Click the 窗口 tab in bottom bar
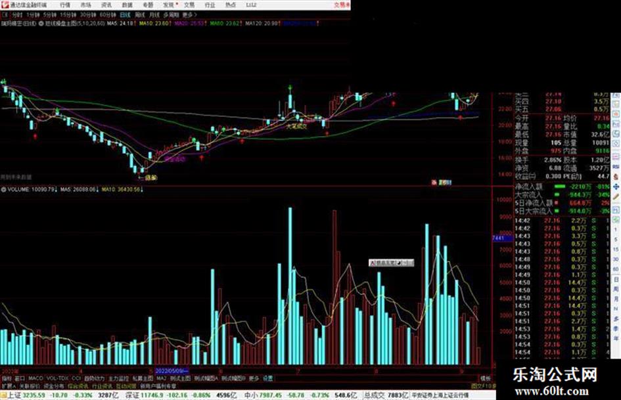Screen dimensions: 621x400 (x=20, y=378)
